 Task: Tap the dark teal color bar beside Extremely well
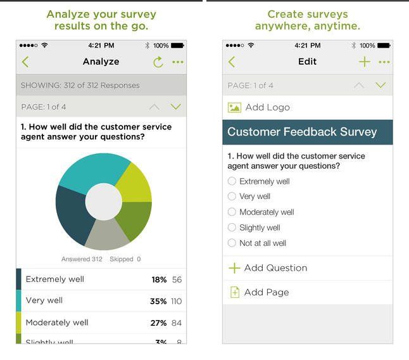18,280
